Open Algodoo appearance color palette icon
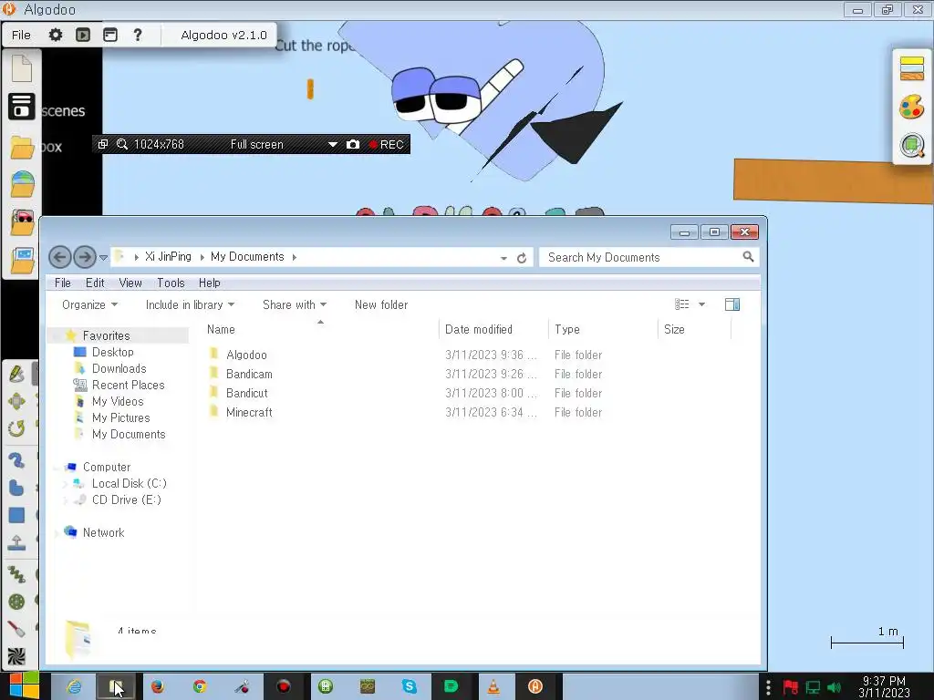Image resolution: width=934 pixels, height=700 pixels. [912, 108]
